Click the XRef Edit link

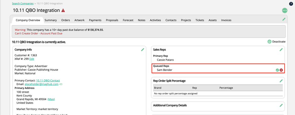31,59
